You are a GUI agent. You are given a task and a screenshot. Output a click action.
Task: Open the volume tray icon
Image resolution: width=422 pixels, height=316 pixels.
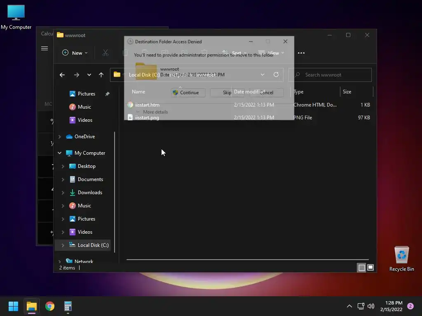[x=371, y=306]
